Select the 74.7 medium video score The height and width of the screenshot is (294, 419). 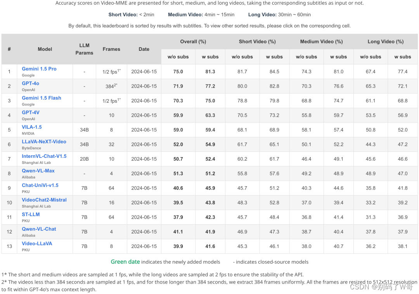pyautogui.click(x=339, y=101)
